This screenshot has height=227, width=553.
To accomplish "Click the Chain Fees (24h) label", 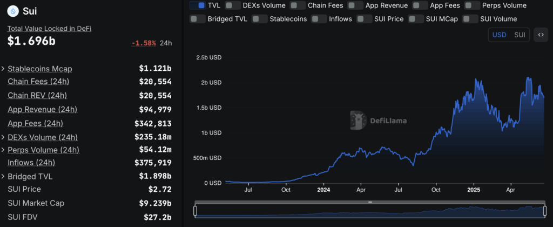I will click(x=38, y=82).
